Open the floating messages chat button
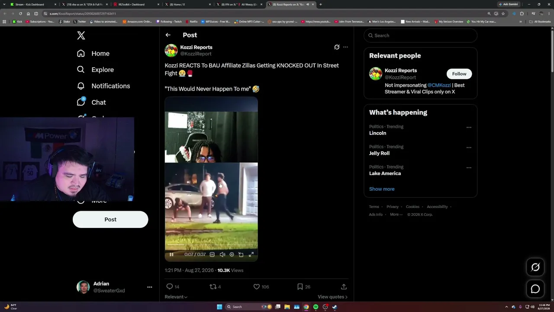Viewport: 554px width, 312px height. click(535, 289)
